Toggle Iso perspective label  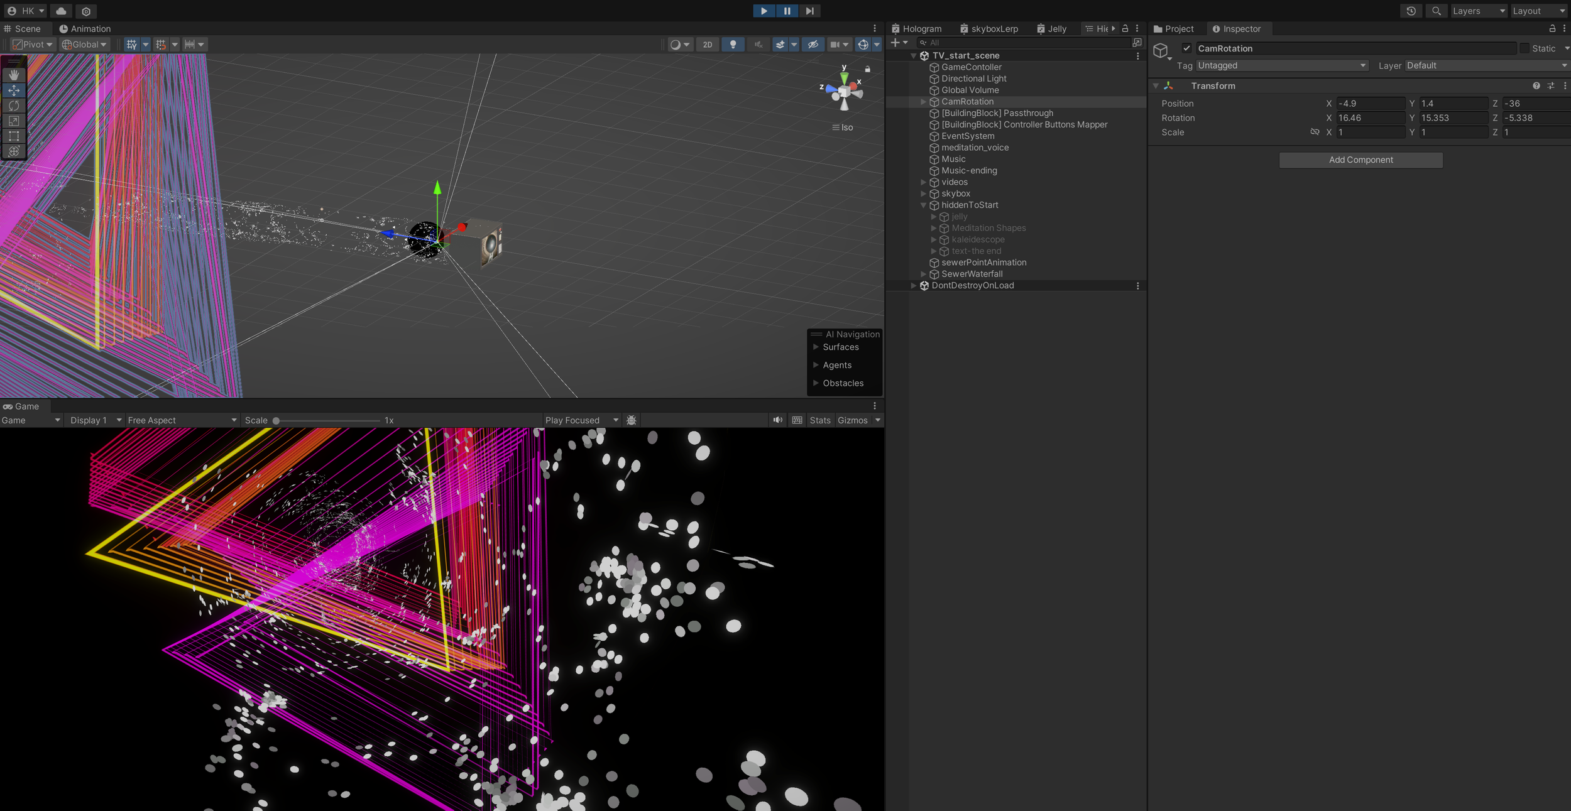pos(843,128)
